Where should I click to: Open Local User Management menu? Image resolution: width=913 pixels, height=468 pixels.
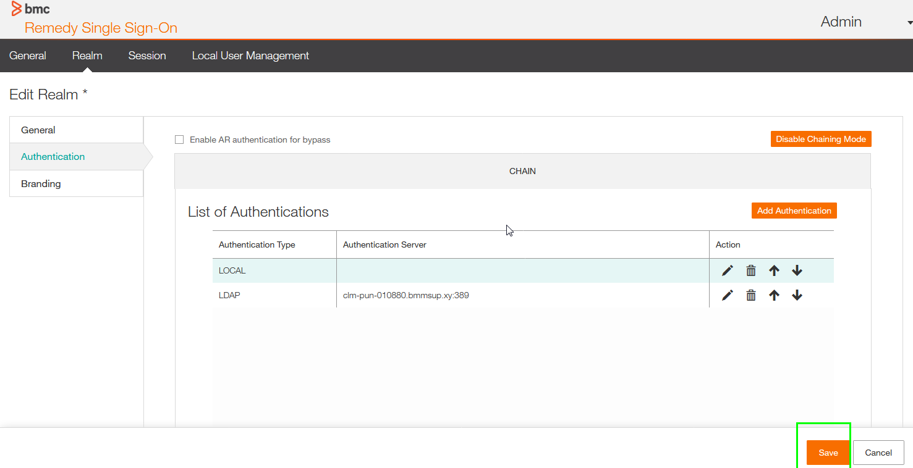250,56
